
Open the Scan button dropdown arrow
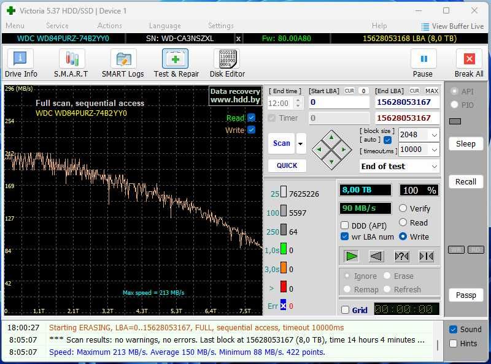301,143
